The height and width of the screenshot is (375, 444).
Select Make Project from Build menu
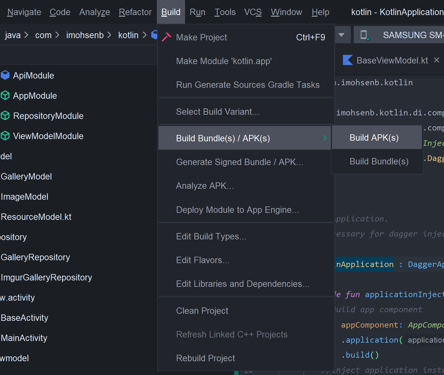coord(246,37)
